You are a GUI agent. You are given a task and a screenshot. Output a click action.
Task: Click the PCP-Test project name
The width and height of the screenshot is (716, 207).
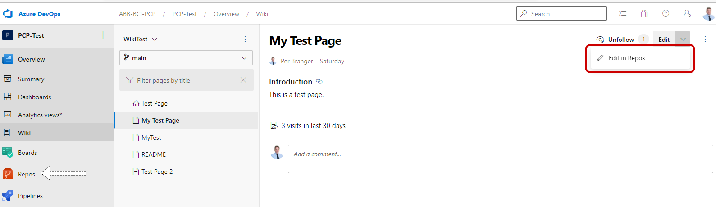[x=31, y=35]
